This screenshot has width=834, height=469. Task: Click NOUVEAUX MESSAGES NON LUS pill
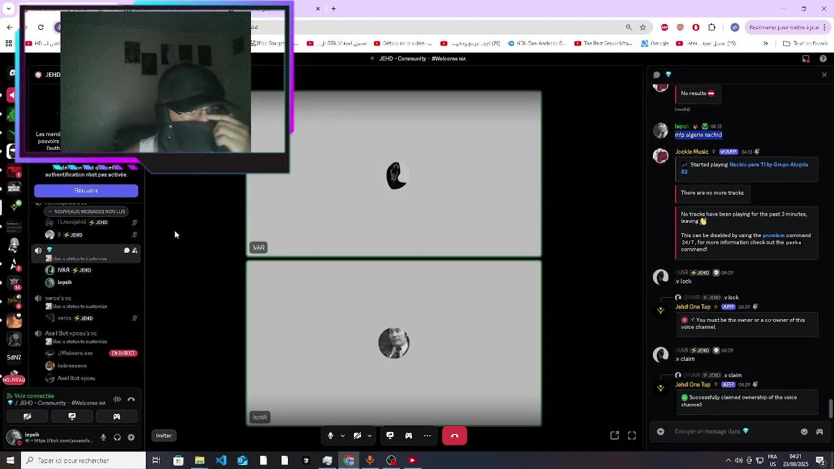pos(86,212)
